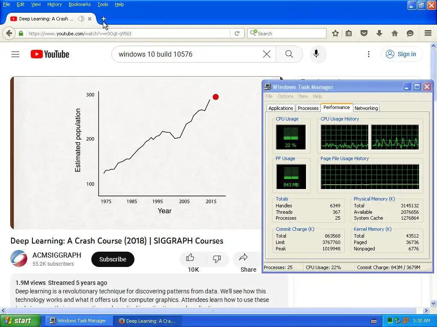The image size is (437, 327).
Task: Select Deep Learning Firefox taskbar button
Action: [148, 321]
